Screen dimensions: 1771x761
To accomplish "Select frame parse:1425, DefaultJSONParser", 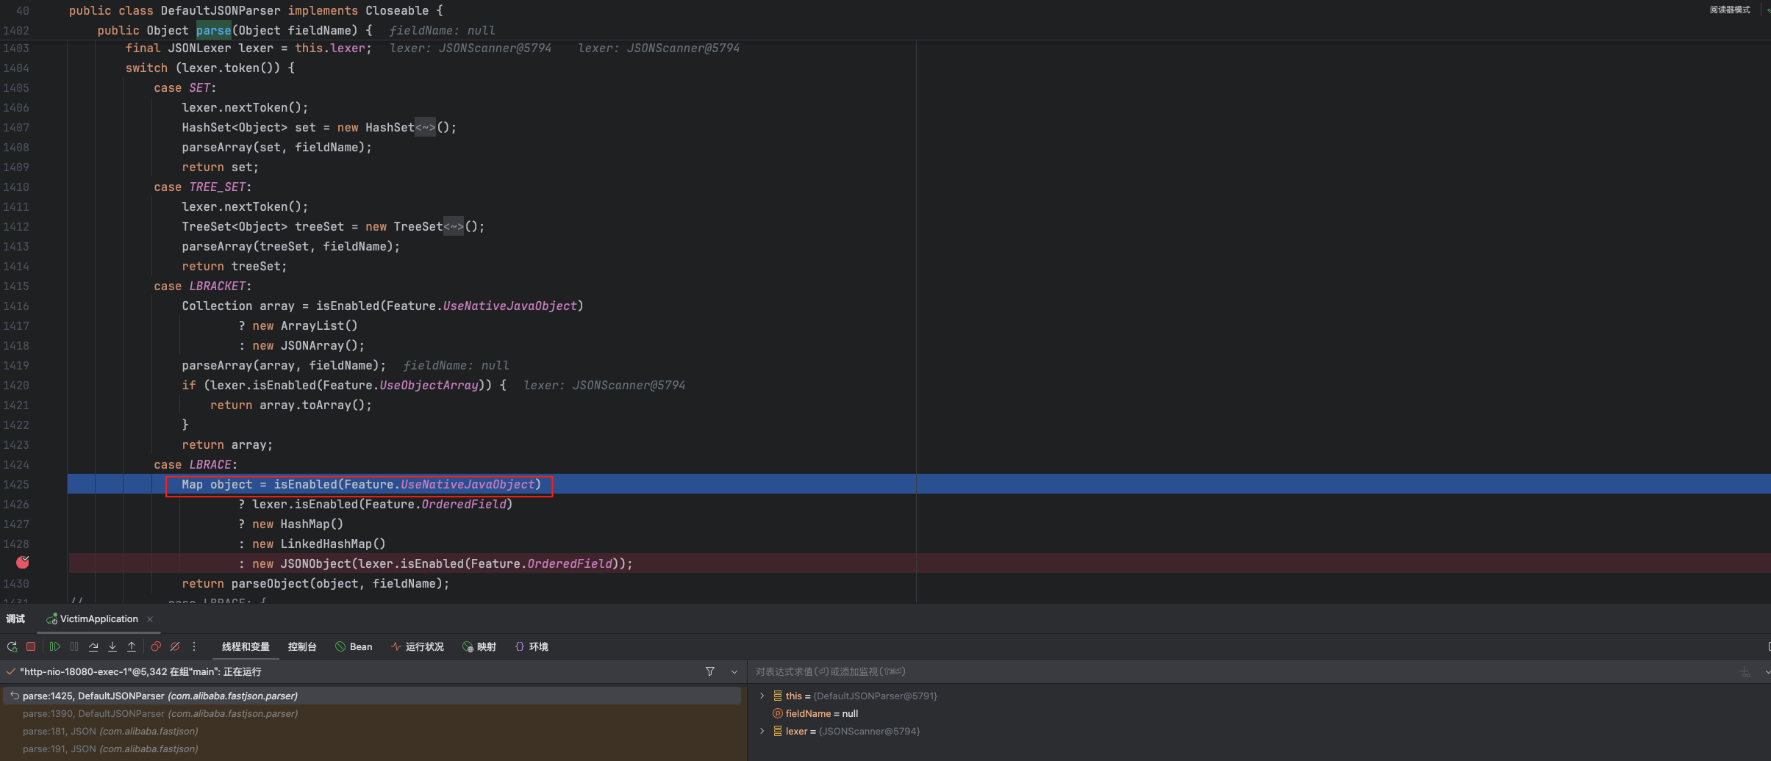I will 371,696.
